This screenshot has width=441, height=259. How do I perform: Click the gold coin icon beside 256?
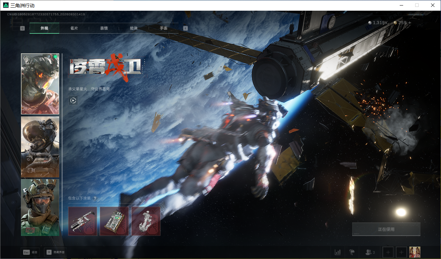[x=395, y=23]
